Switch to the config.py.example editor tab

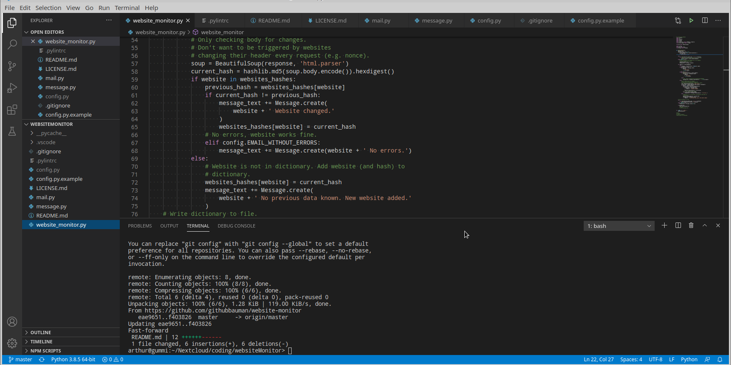coord(601,20)
